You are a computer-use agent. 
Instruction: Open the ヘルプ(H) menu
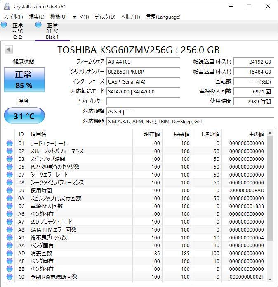click(x=131, y=17)
